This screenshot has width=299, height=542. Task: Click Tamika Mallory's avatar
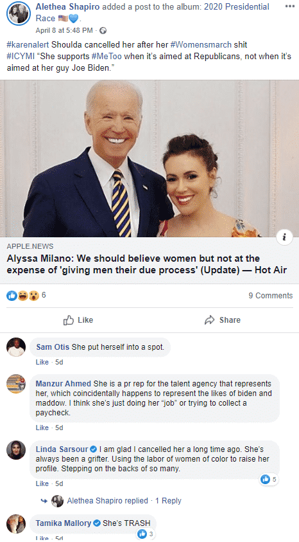point(16,524)
